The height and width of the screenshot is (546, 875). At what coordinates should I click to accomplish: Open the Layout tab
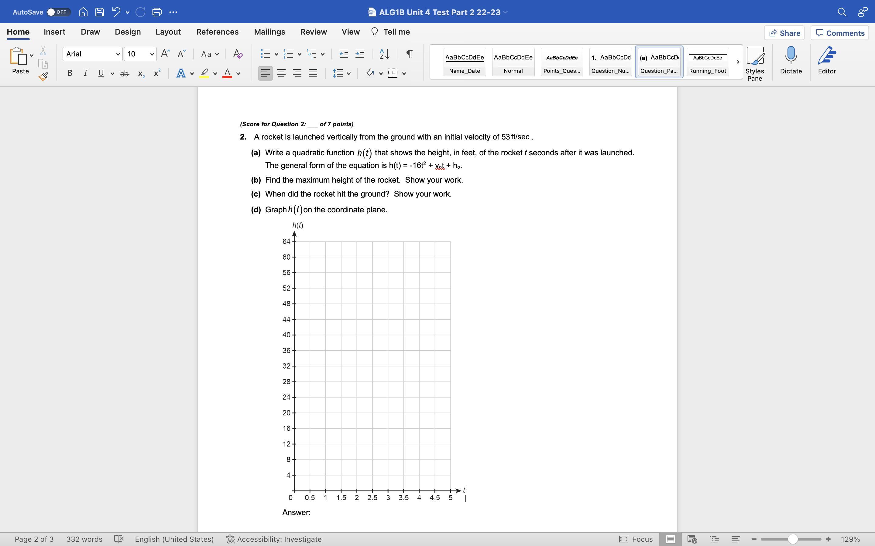click(x=168, y=32)
